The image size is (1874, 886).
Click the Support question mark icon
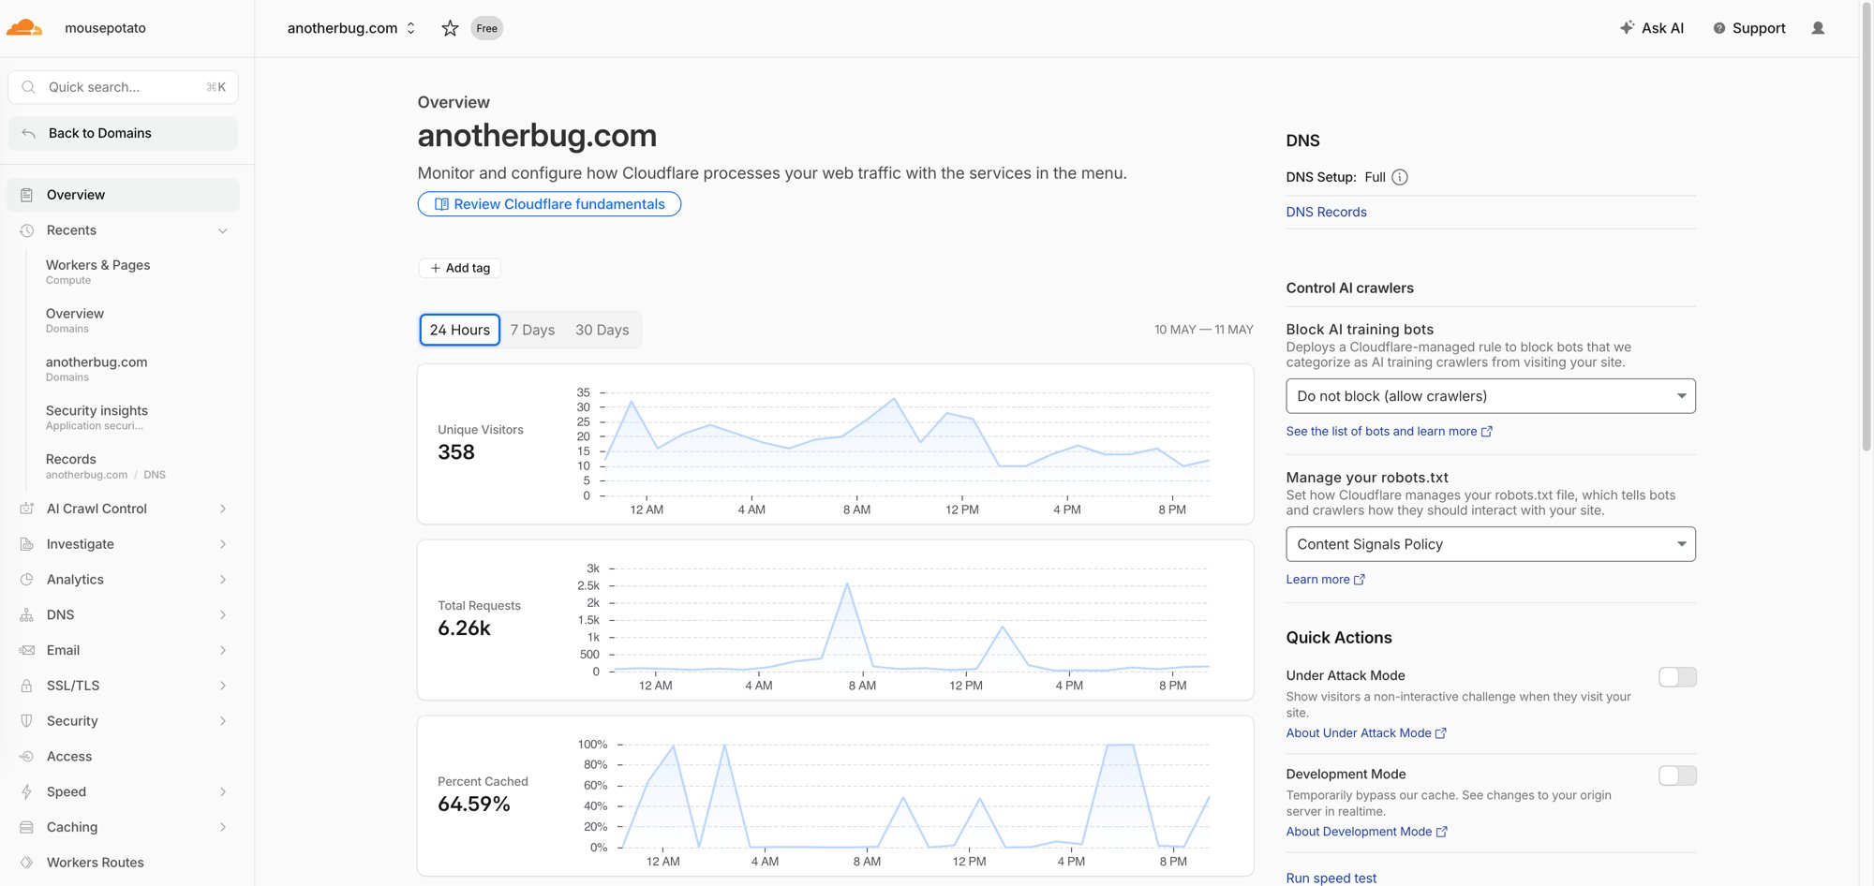1719,28
